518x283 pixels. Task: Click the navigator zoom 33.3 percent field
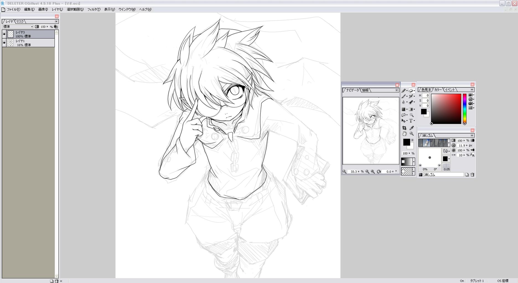pos(354,172)
